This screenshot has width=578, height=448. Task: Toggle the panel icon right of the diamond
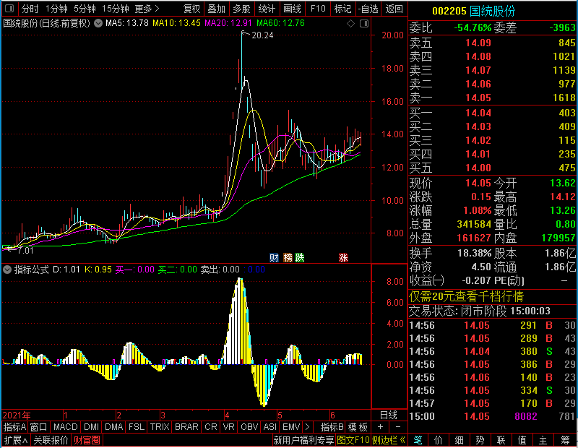(364, 24)
